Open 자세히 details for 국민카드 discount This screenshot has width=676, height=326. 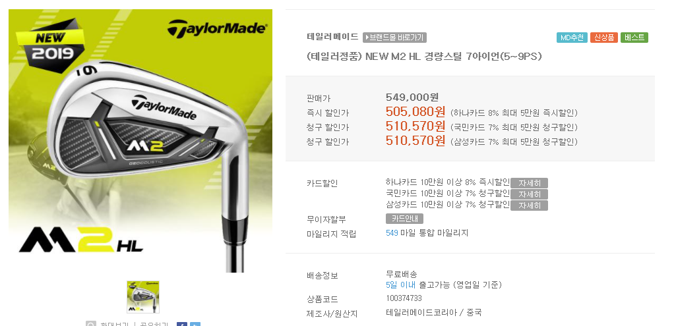529,194
